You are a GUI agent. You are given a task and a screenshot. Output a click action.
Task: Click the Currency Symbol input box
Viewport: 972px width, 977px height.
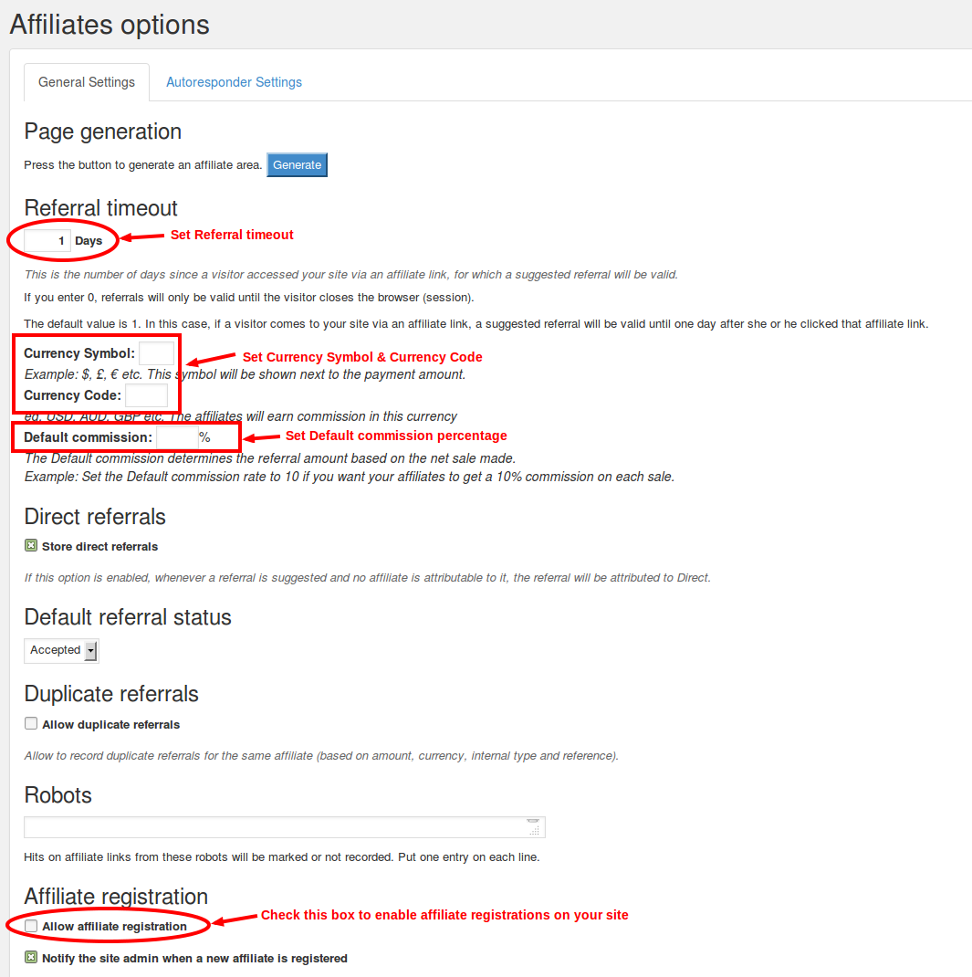(156, 352)
